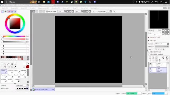Select the Аэрограф airbrush tool

pyautogui.click(x=11, y=72)
